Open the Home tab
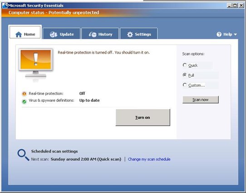Viewport: 246px width, 193px height. pyautogui.click(x=25, y=32)
